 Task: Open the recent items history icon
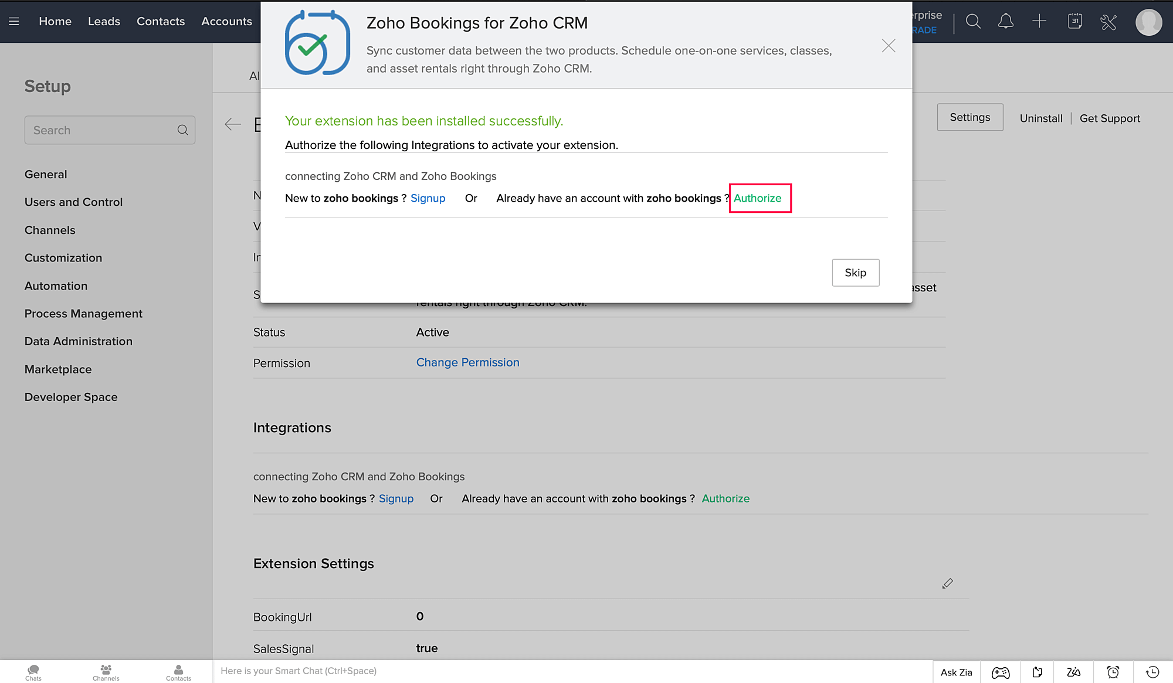pyautogui.click(x=1152, y=672)
